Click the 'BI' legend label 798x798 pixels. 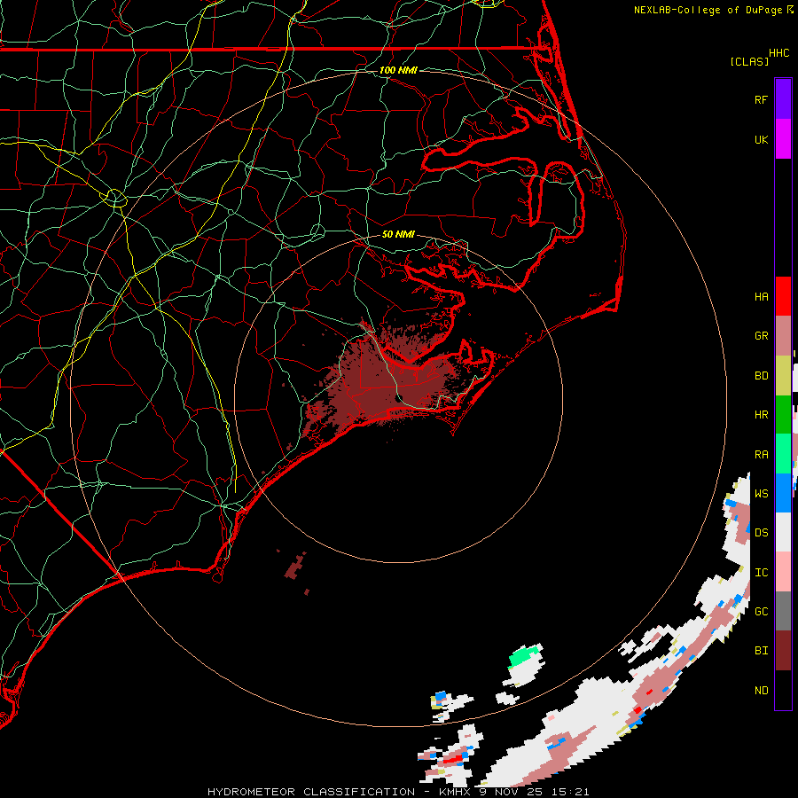click(x=761, y=651)
